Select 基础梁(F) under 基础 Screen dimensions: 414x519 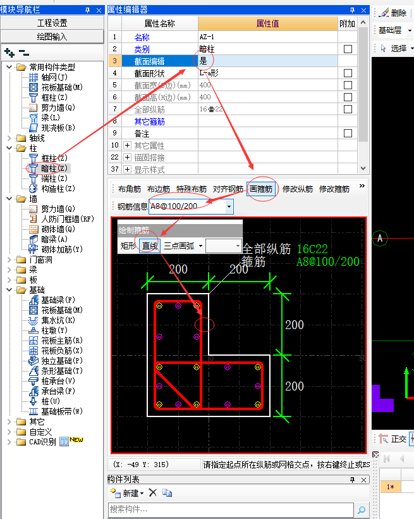click(58, 300)
